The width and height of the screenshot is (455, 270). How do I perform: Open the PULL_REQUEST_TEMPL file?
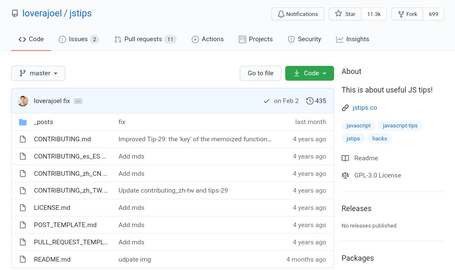[71, 242]
